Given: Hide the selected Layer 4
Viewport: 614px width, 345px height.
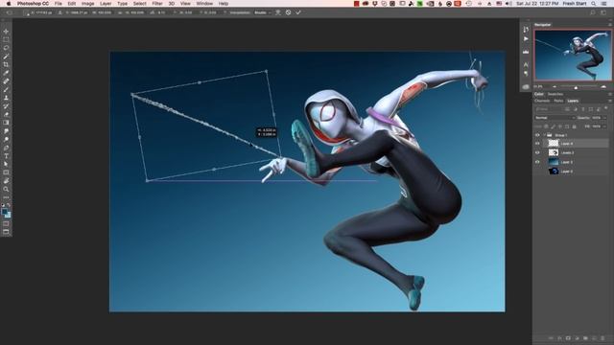Looking at the screenshot, I should pyautogui.click(x=537, y=144).
